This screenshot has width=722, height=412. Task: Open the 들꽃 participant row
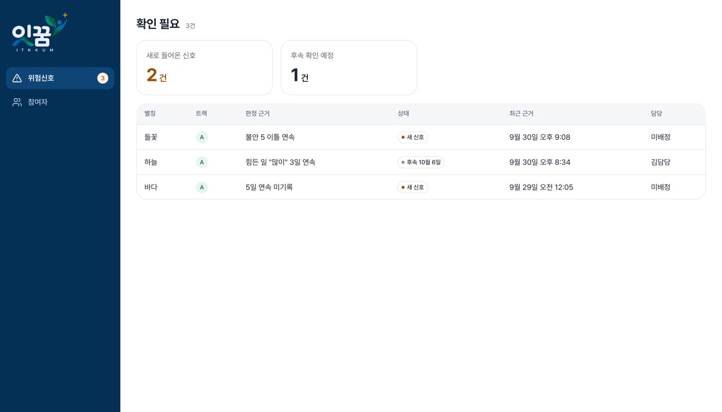tap(421, 137)
